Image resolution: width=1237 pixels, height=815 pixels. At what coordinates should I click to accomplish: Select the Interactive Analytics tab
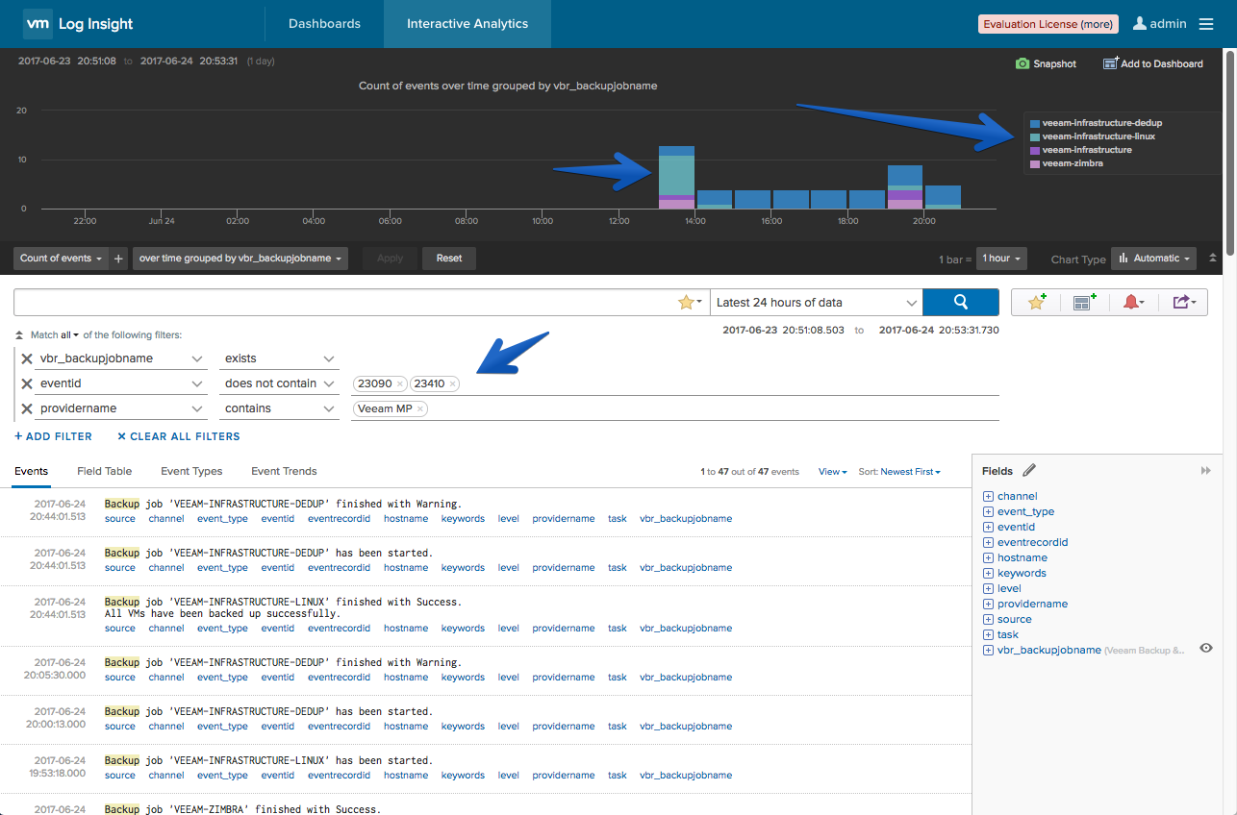467,24
